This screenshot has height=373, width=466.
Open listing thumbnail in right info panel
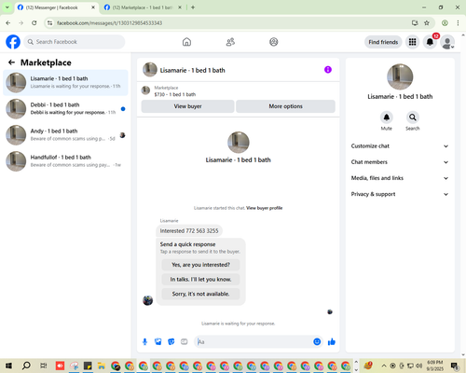400,76
